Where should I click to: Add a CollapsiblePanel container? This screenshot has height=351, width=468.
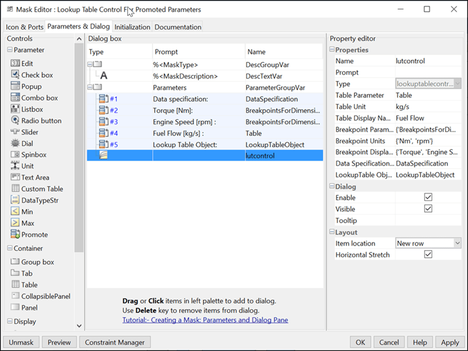[x=41, y=296]
